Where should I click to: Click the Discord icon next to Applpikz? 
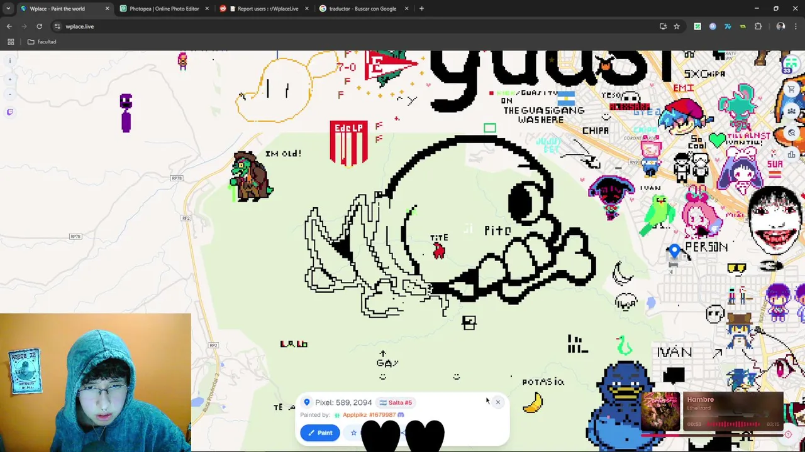click(x=401, y=415)
